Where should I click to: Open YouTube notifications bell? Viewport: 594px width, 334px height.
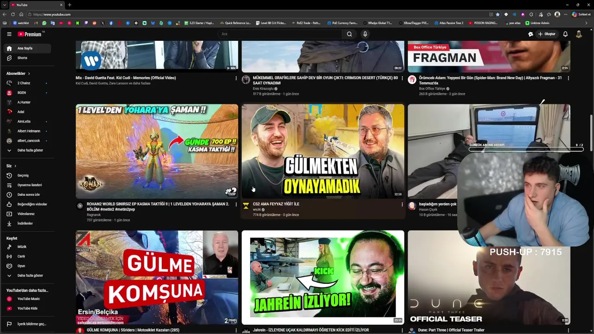565,34
